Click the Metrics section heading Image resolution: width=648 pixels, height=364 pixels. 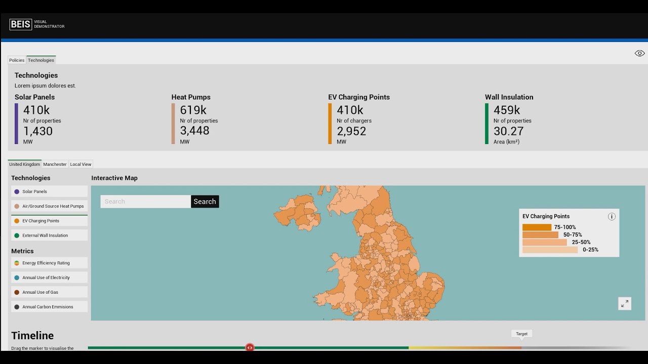[x=22, y=251]
